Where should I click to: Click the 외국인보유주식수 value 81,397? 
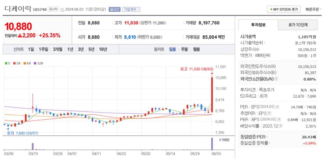[x=310, y=73]
